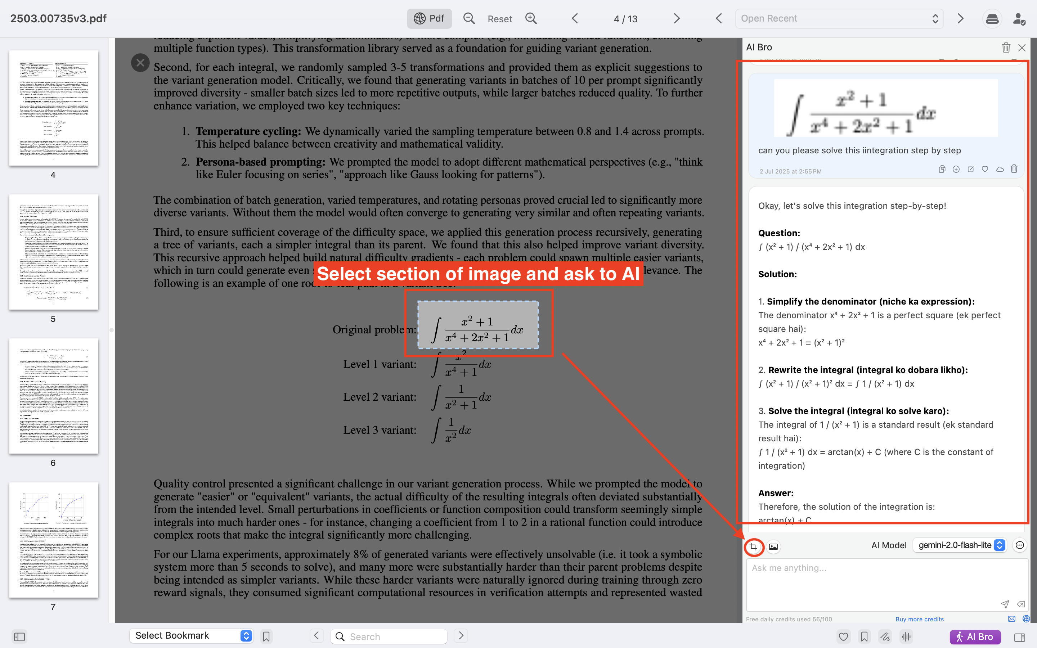
Task: Close the AI Bro panel
Action: pos(1022,48)
